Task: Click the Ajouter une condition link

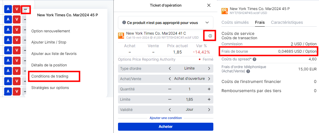Action: [166, 118]
